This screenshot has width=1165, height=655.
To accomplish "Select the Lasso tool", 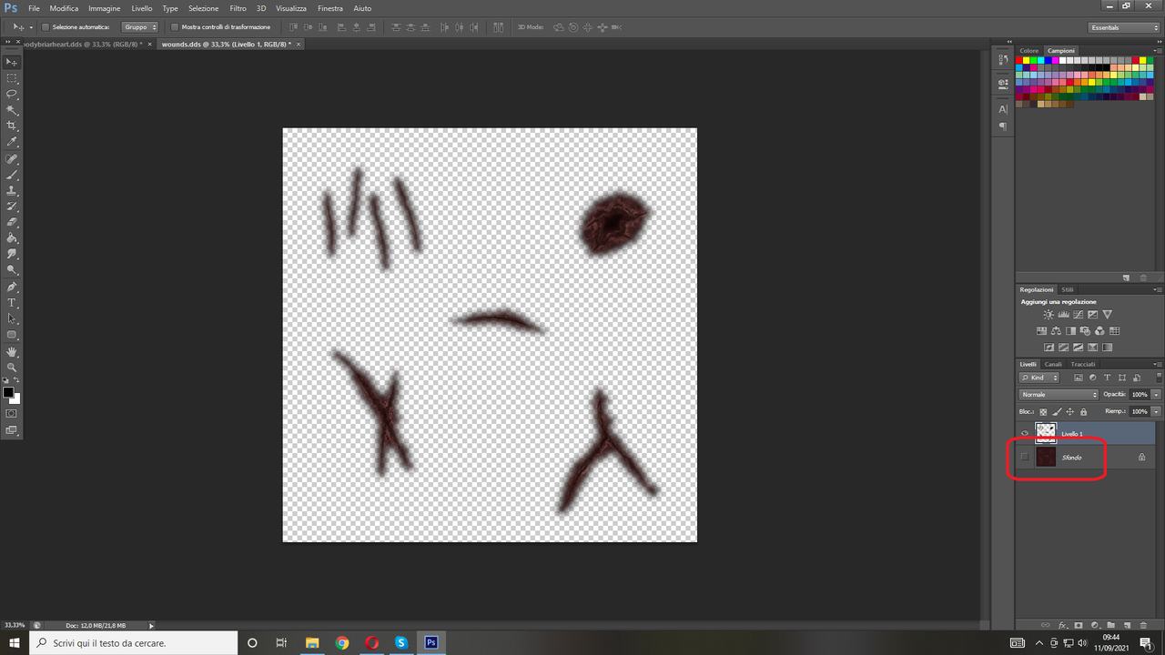I will pyautogui.click(x=12, y=94).
